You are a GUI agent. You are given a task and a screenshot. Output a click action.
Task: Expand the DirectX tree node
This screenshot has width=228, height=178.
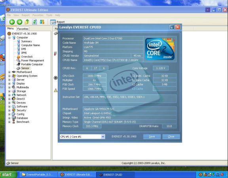pyautogui.click(x=9, y=99)
